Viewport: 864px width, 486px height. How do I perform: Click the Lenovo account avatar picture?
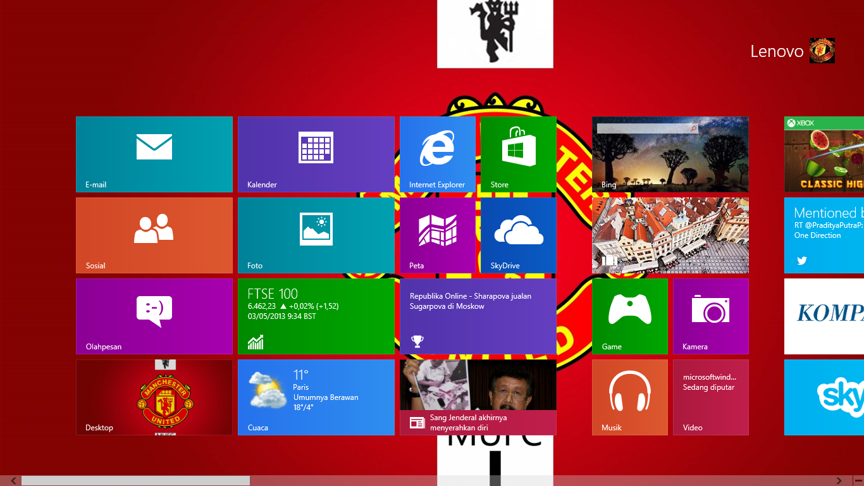(x=822, y=51)
